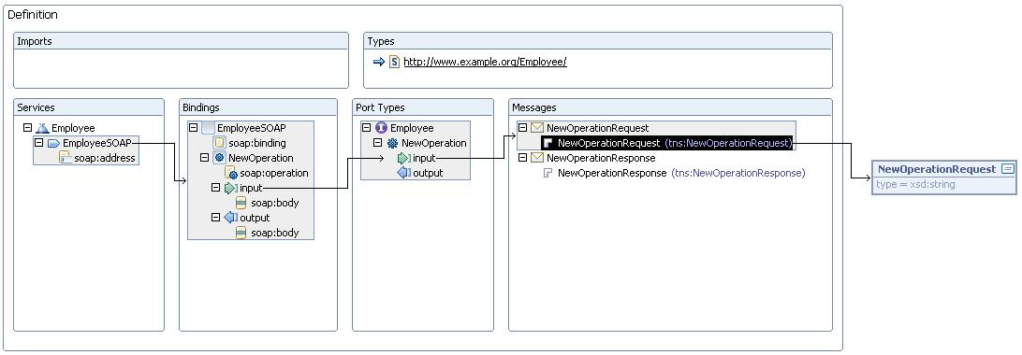This screenshot has width=1022, height=355.
Task: Click the soap:body icon under input
Action: [241, 203]
